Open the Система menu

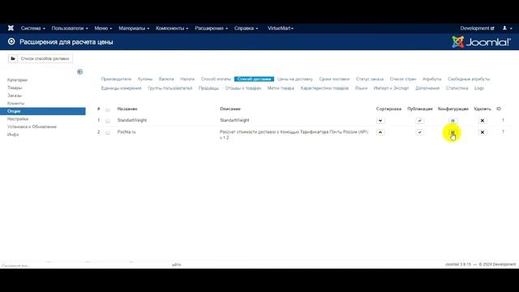click(x=32, y=28)
